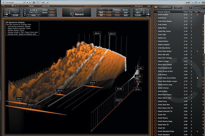The height and width of the screenshot is (136, 205).
Task: Click the input level meter slider
Action: pyautogui.click(x=6, y=14)
